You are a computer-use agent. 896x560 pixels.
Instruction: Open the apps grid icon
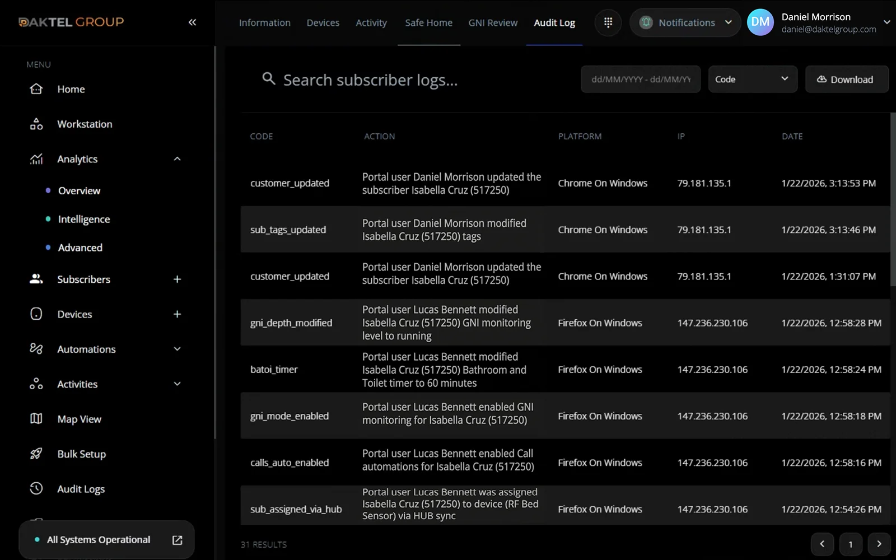(x=608, y=22)
